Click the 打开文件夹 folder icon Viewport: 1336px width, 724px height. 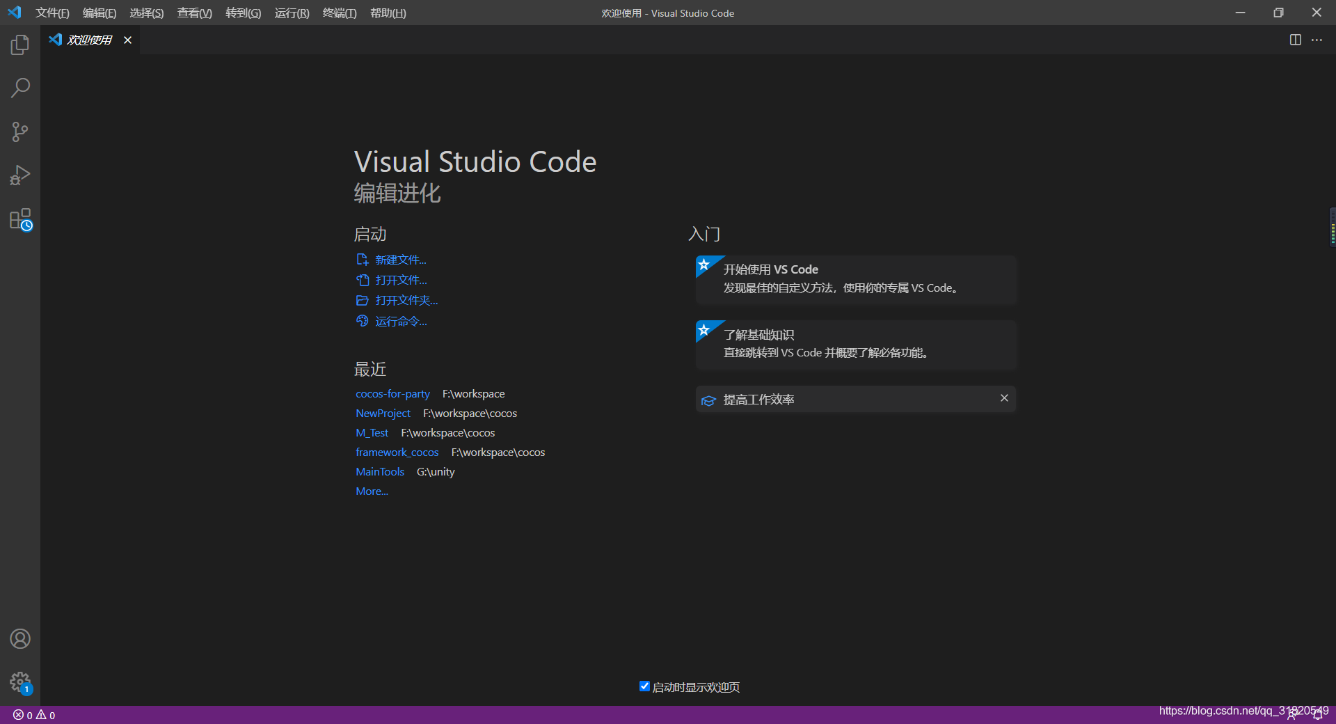362,301
